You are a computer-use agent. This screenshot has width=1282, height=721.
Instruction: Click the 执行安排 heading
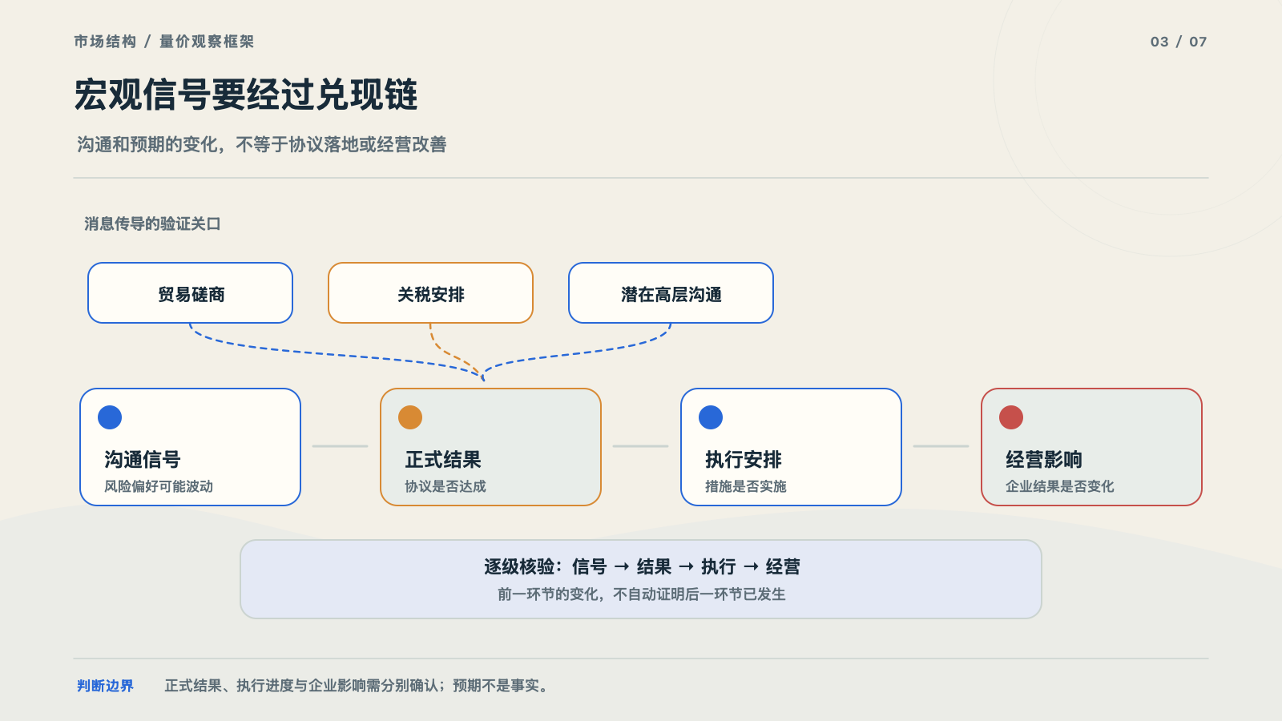coord(744,460)
